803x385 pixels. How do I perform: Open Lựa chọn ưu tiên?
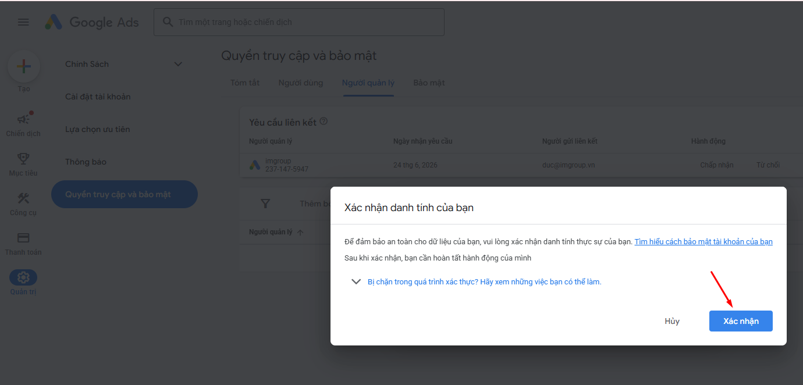pos(98,129)
